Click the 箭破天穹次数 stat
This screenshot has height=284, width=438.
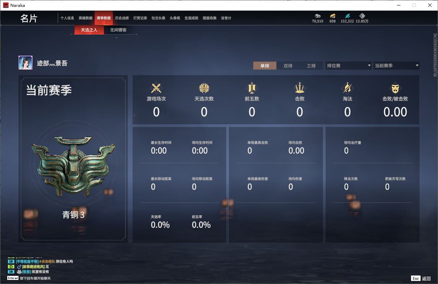pyautogui.click(x=395, y=183)
